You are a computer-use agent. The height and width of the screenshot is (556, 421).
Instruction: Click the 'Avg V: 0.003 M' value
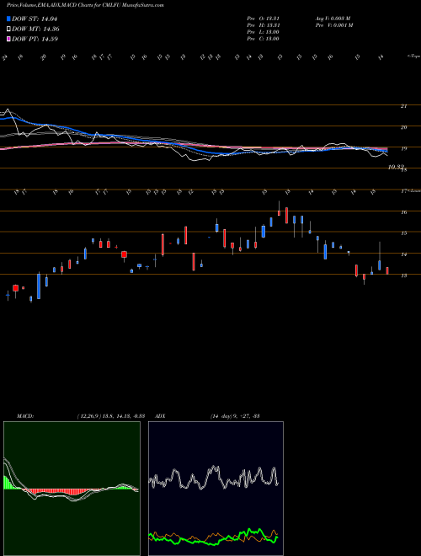click(x=333, y=19)
